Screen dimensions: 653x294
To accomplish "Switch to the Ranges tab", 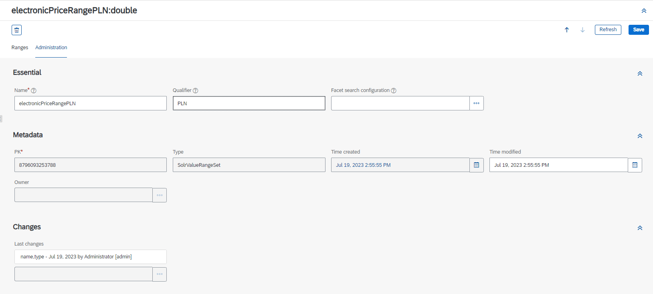I will [x=20, y=48].
